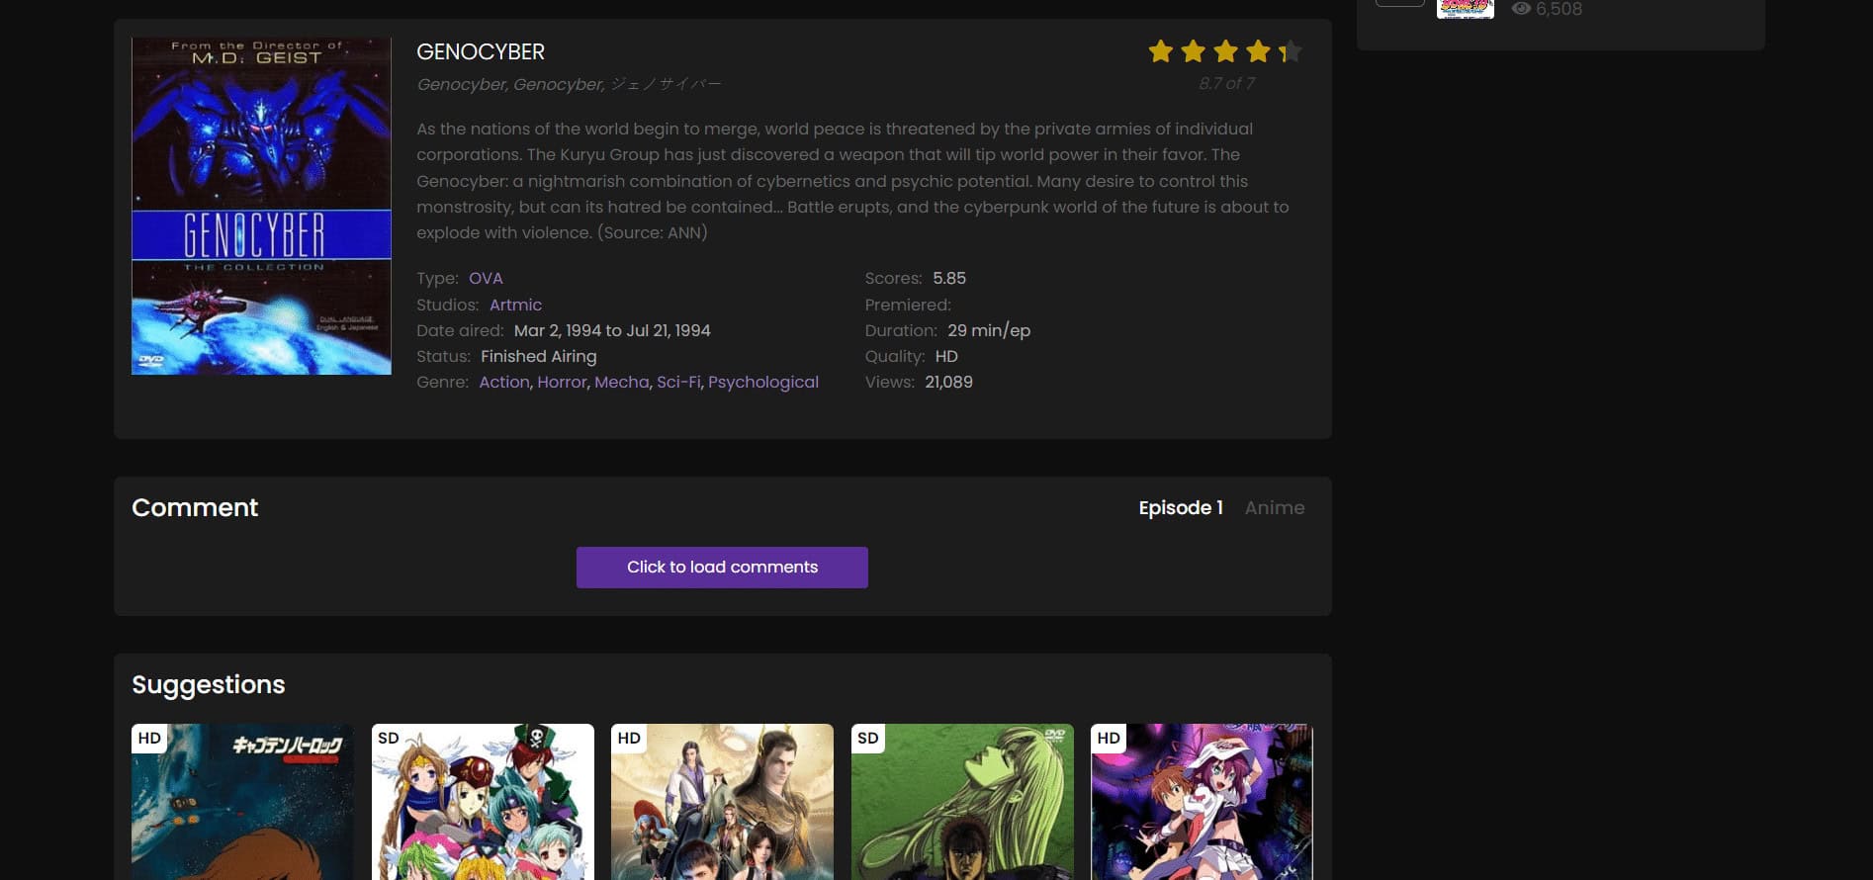Image resolution: width=1873 pixels, height=880 pixels.
Task: Click the GENOCYBER title heading
Action: pyautogui.click(x=481, y=51)
